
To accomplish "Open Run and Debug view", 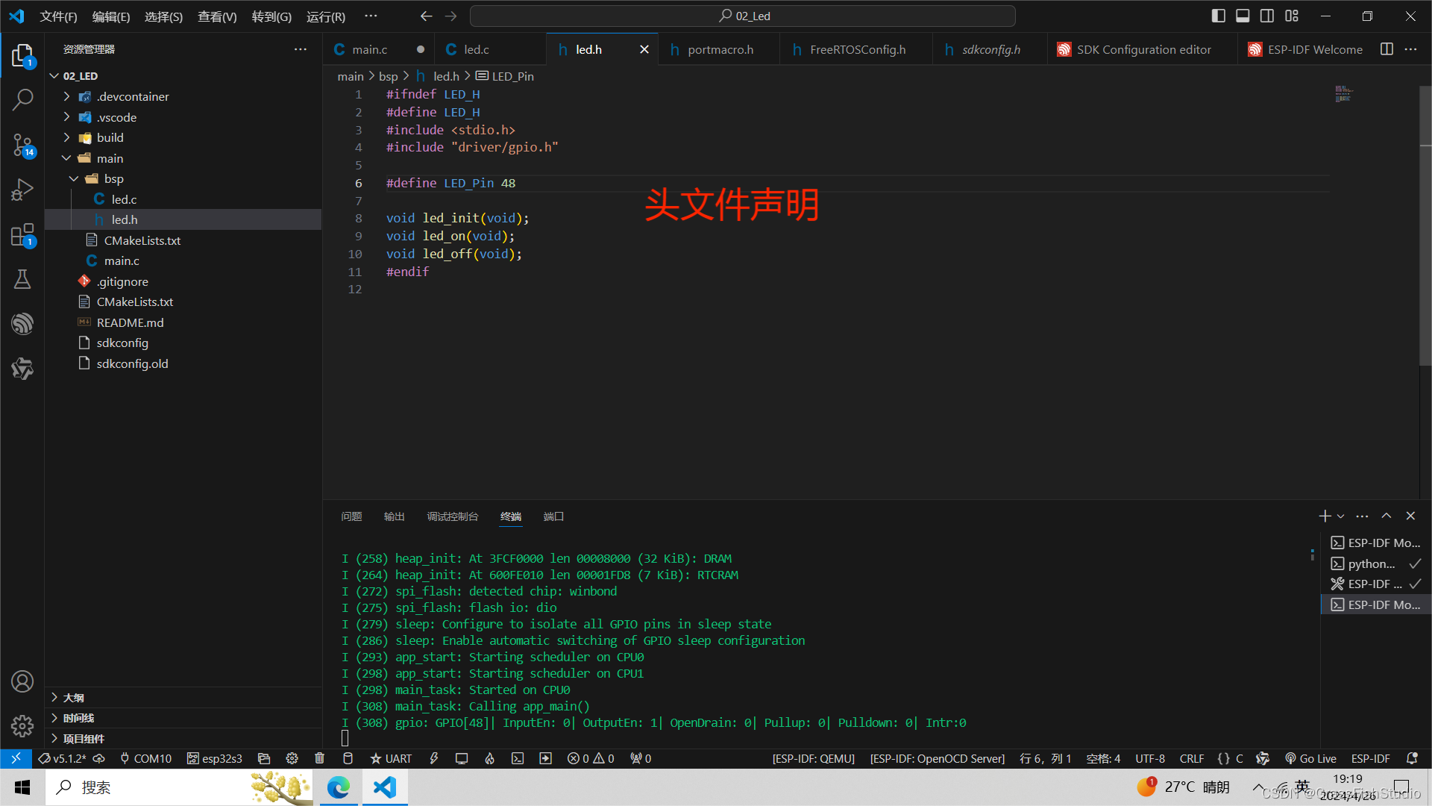I will point(22,190).
